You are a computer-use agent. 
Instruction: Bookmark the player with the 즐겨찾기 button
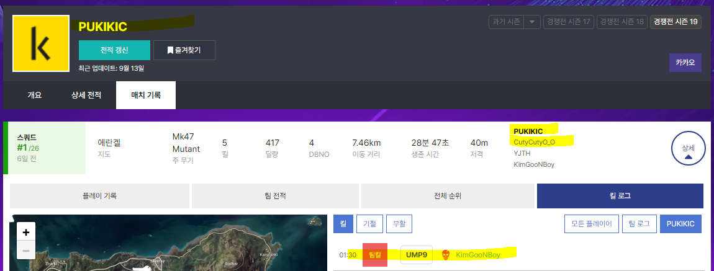point(184,50)
